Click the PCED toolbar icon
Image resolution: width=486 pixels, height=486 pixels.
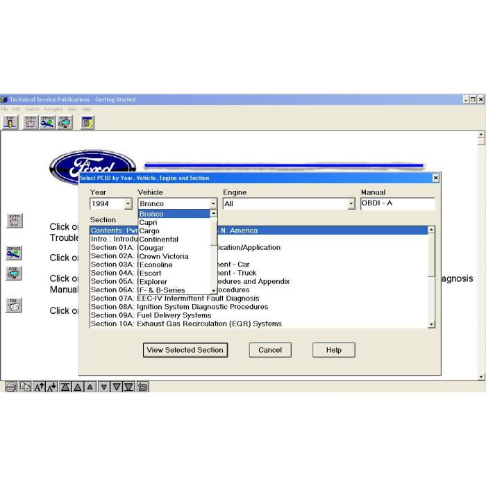(65, 122)
